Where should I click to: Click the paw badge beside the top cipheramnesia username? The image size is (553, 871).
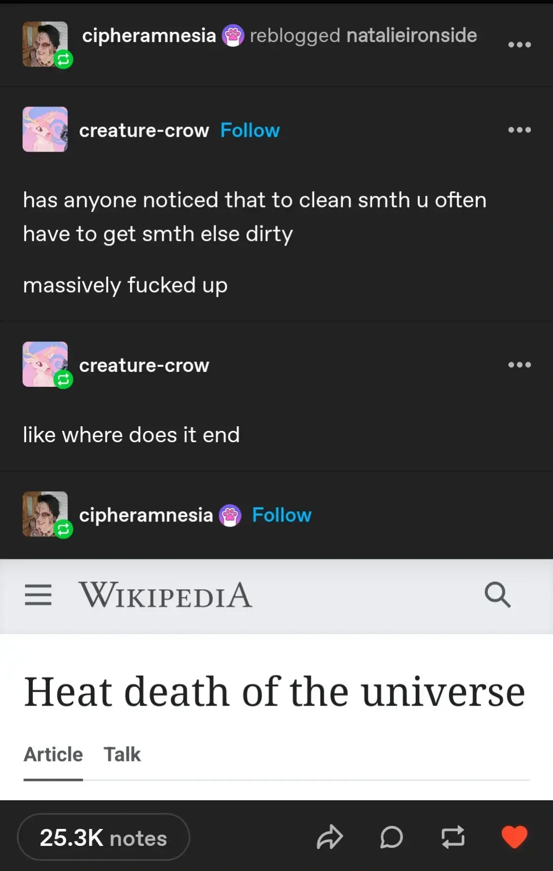click(233, 36)
